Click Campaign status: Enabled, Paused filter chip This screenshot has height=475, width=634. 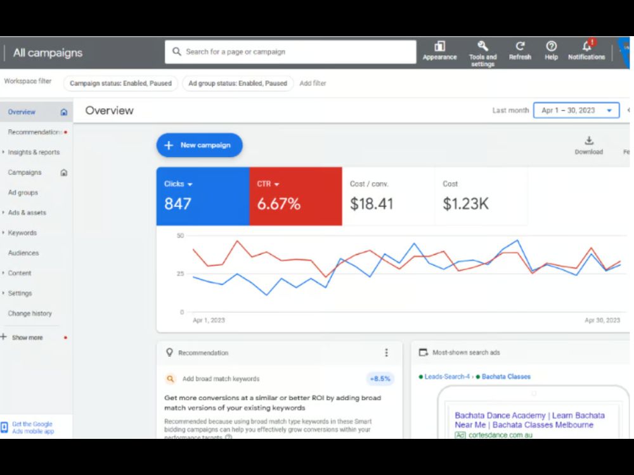pos(120,83)
